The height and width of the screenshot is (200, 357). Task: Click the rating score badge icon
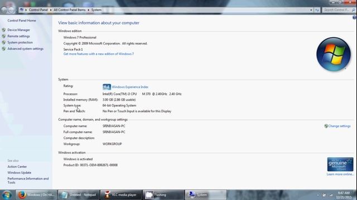pos(107,87)
